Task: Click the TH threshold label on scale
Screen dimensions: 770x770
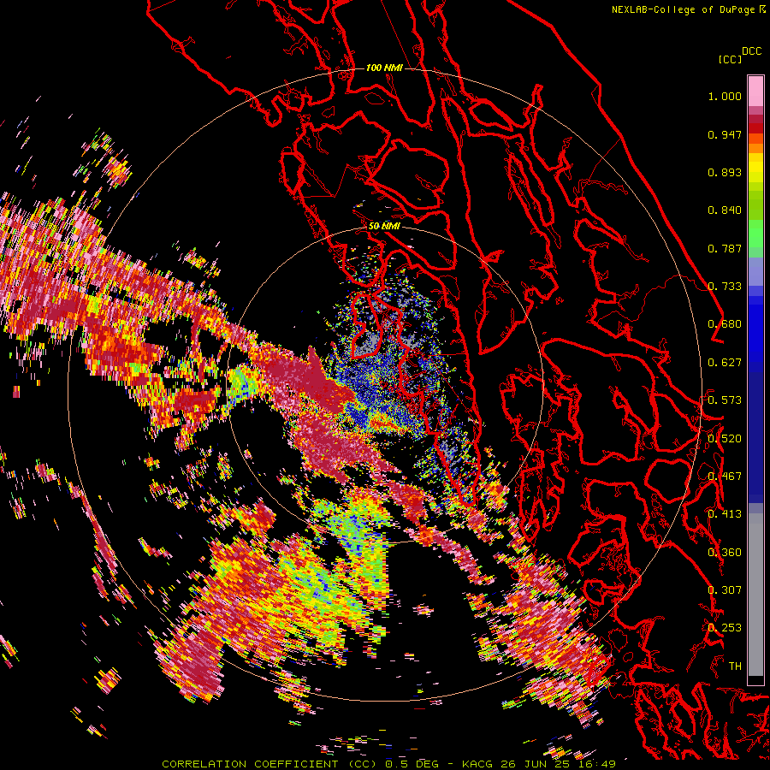Action: point(735,666)
